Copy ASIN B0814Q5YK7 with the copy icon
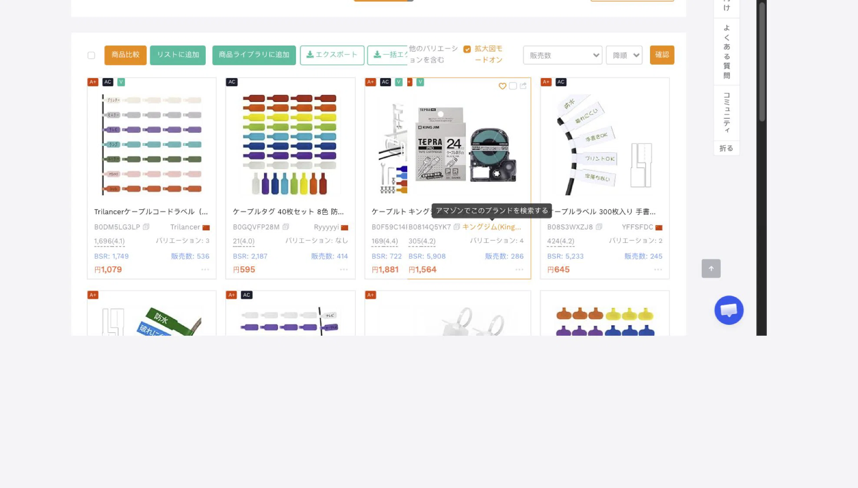Viewport: 858px width, 488px height. [457, 227]
